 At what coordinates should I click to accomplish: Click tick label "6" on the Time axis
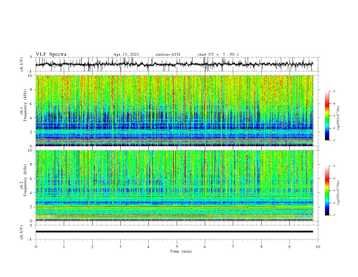[205, 247]
